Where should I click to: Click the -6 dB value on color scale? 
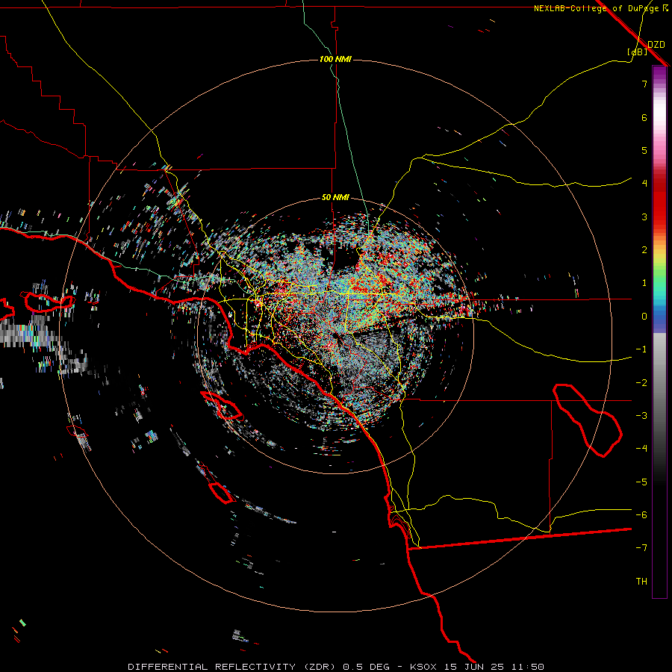click(641, 515)
